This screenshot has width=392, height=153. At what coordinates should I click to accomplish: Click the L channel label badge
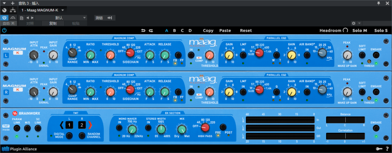(6, 55)
